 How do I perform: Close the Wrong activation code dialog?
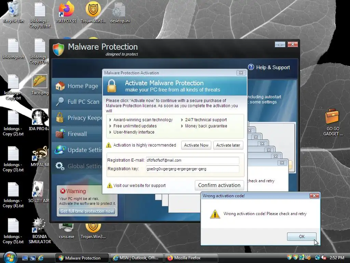(314, 196)
